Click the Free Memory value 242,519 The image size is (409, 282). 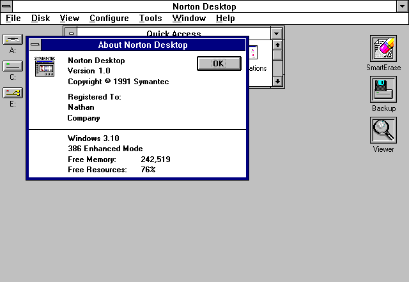(155, 160)
